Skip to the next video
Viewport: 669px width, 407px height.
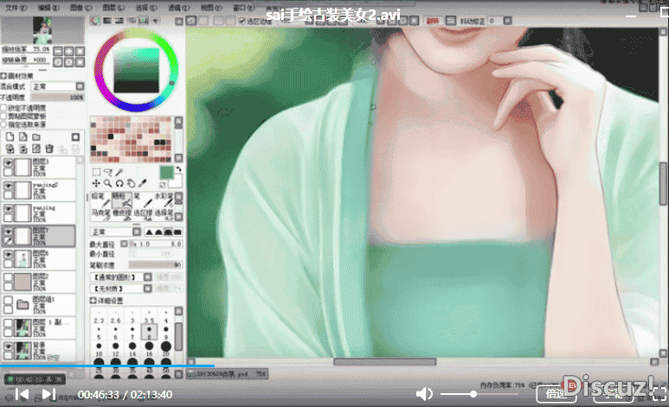pyautogui.click(x=48, y=394)
